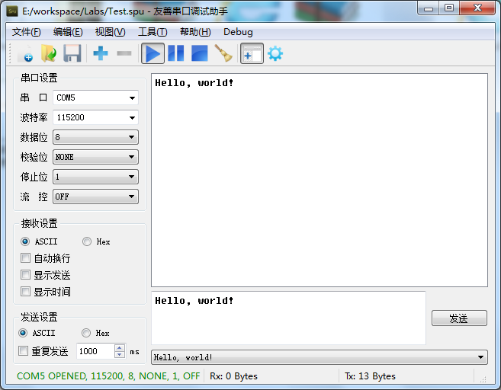Open the 文件(F) menu
This screenshot has height=390, width=501.
pyautogui.click(x=26, y=32)
